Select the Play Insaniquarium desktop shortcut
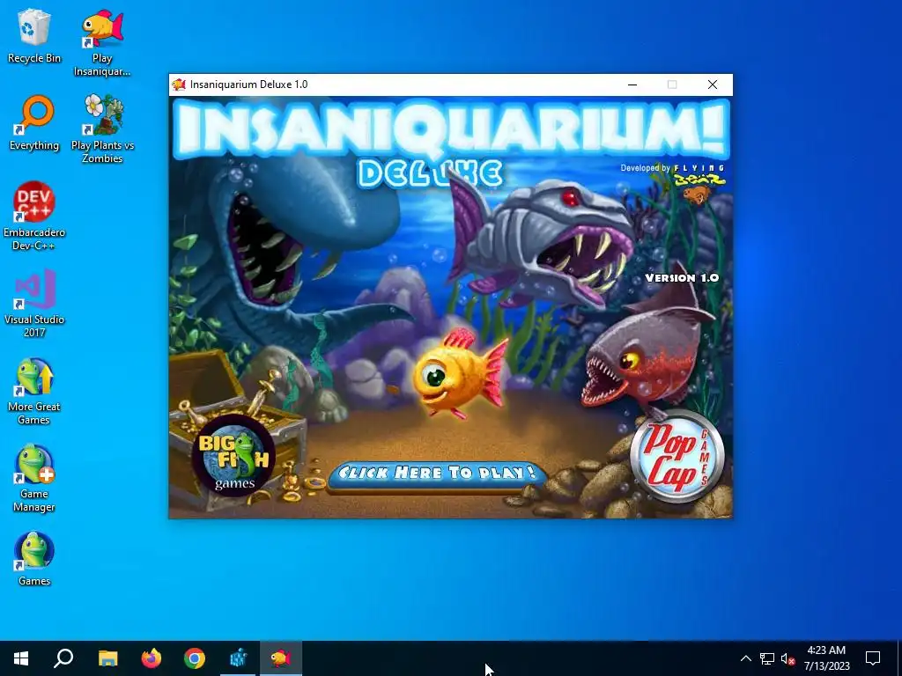The height and width of the screenshot is (676, 902). (102, 42)
